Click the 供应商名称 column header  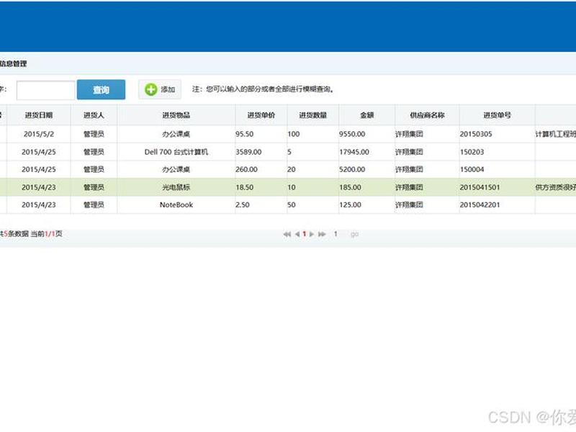(427, 115)
